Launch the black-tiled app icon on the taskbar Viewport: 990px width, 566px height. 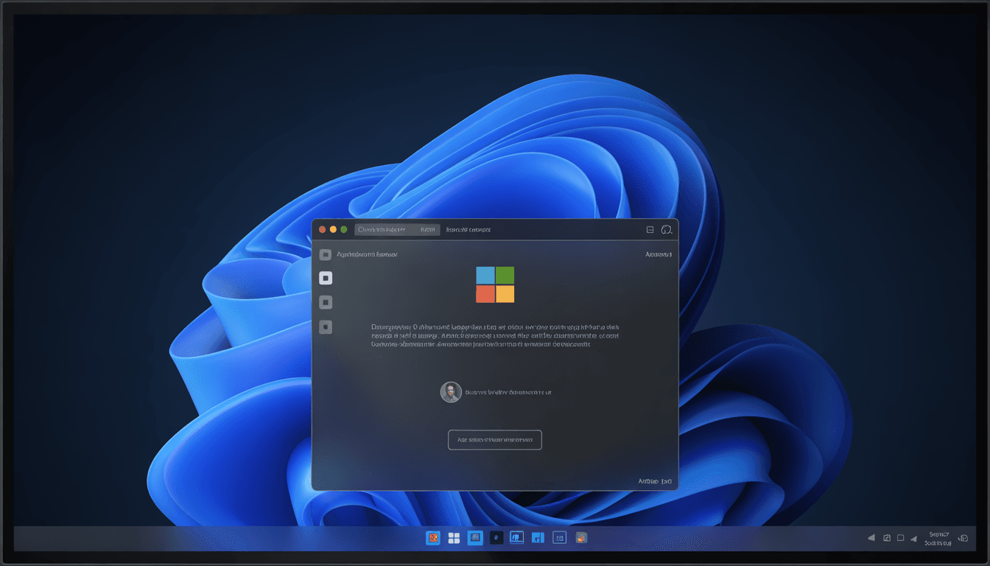click(x=496, y=539)
